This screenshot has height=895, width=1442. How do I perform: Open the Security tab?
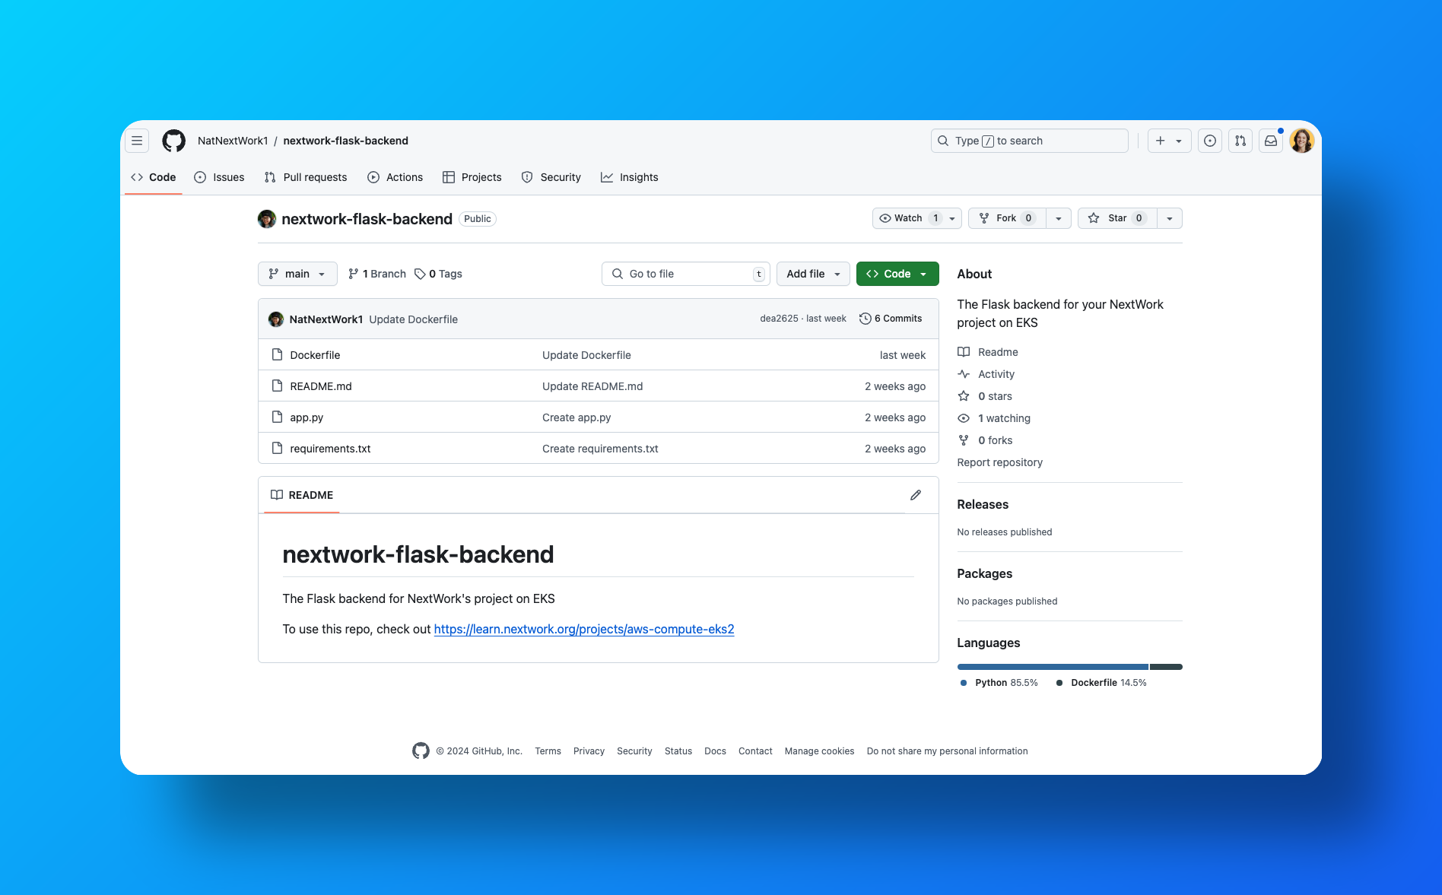[551, 177]
